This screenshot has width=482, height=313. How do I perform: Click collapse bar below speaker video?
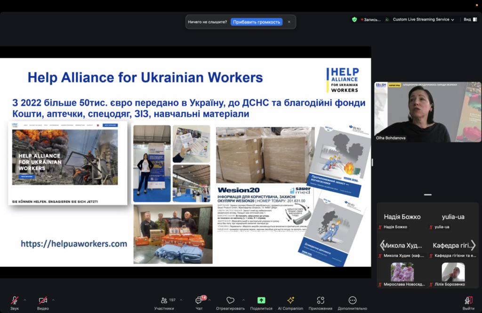coord(427,195)
